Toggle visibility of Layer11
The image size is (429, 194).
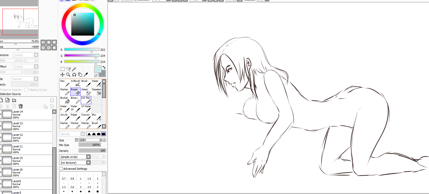click(x=1, y=147)
